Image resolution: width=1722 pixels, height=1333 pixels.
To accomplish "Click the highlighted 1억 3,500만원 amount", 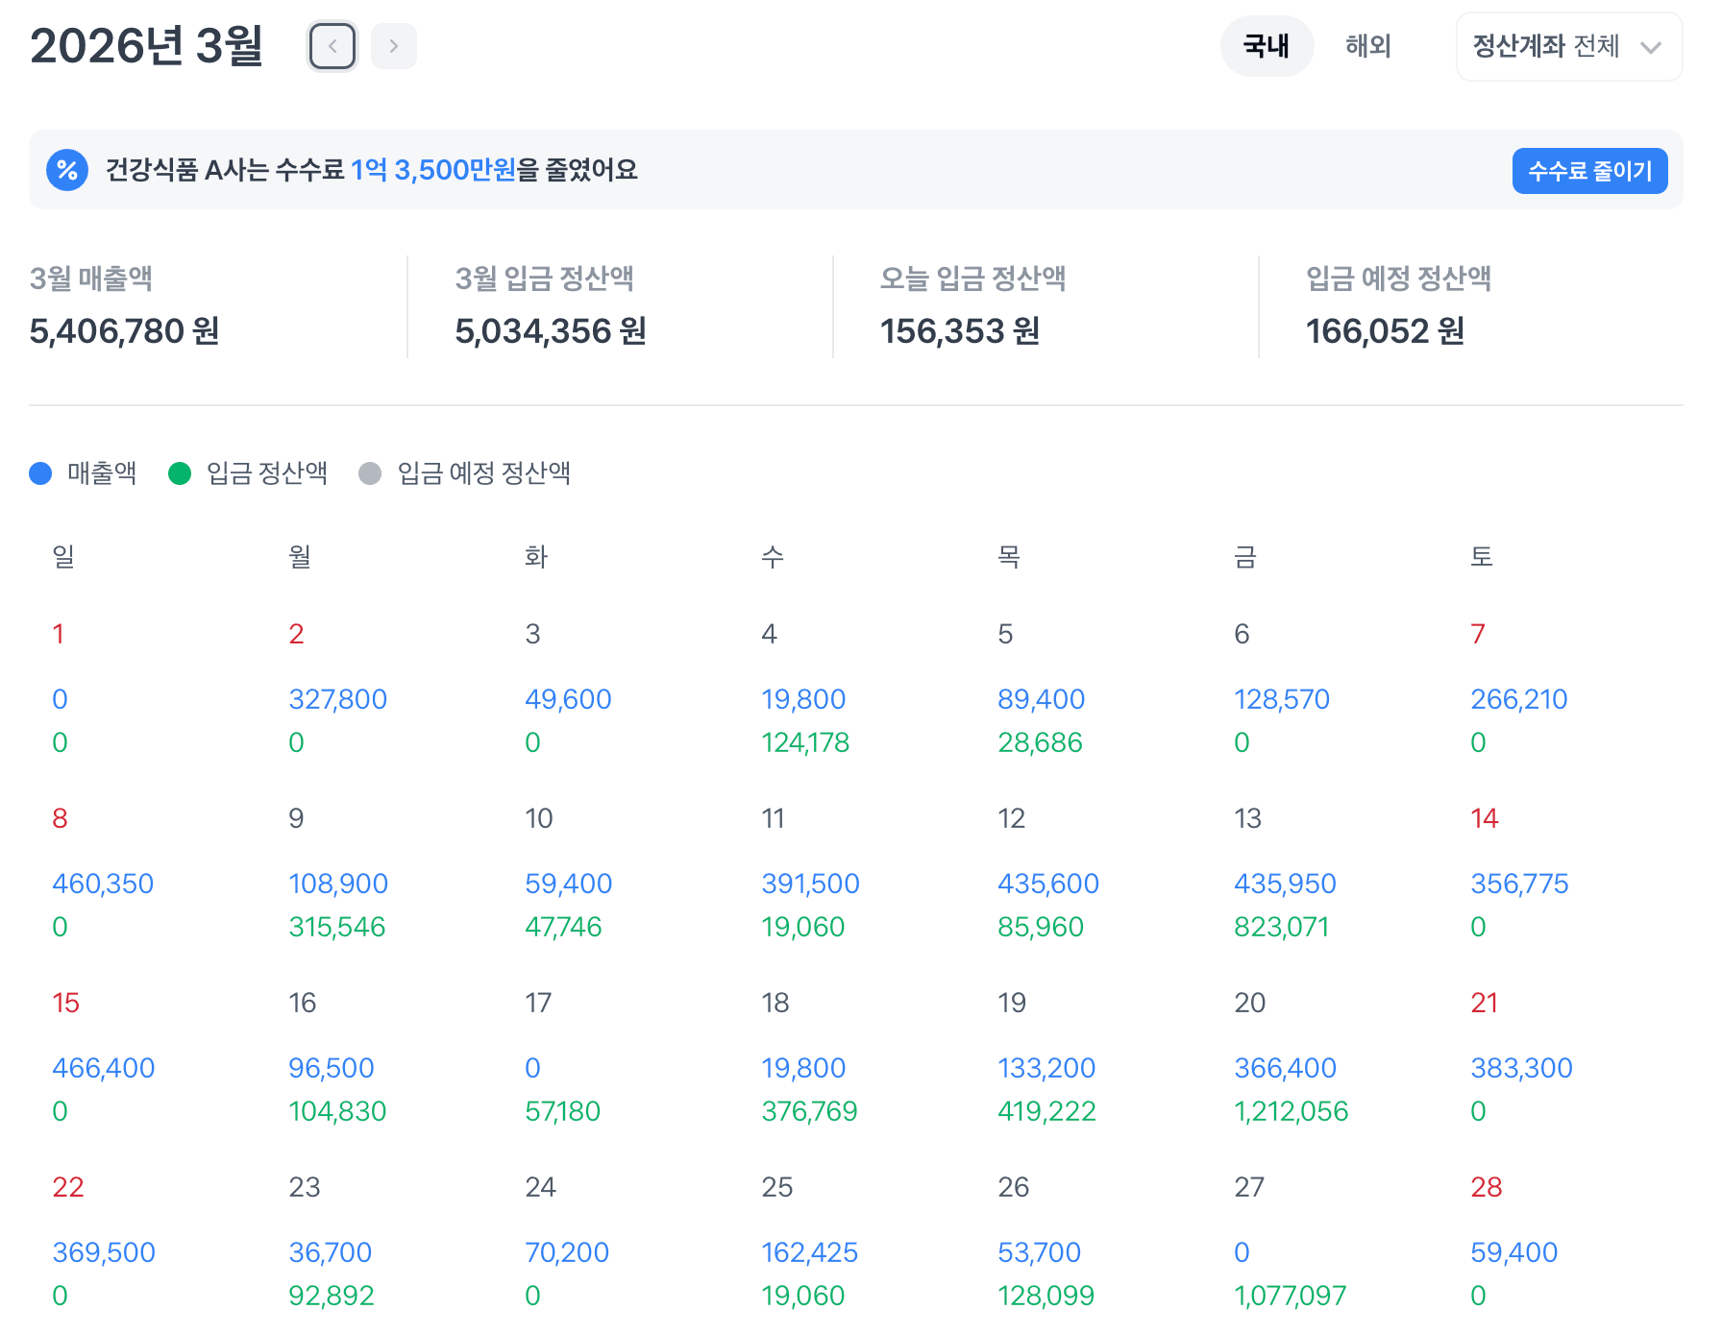I will [434, 170].
